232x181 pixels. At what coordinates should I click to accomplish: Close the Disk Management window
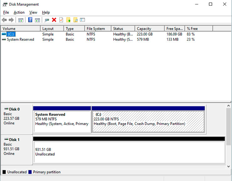[x=224, y=4]
